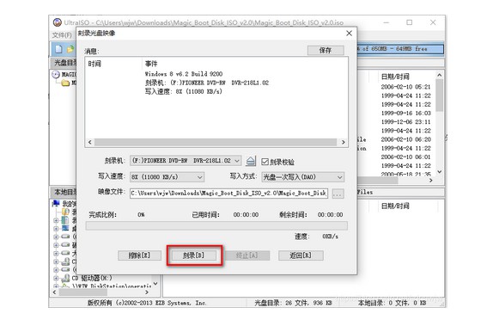Viewport: 487px width, 326px height.
Task: Select the 我的电脑 computer icon in local tree
Action: pyautogui.click(x=56, y=204)
